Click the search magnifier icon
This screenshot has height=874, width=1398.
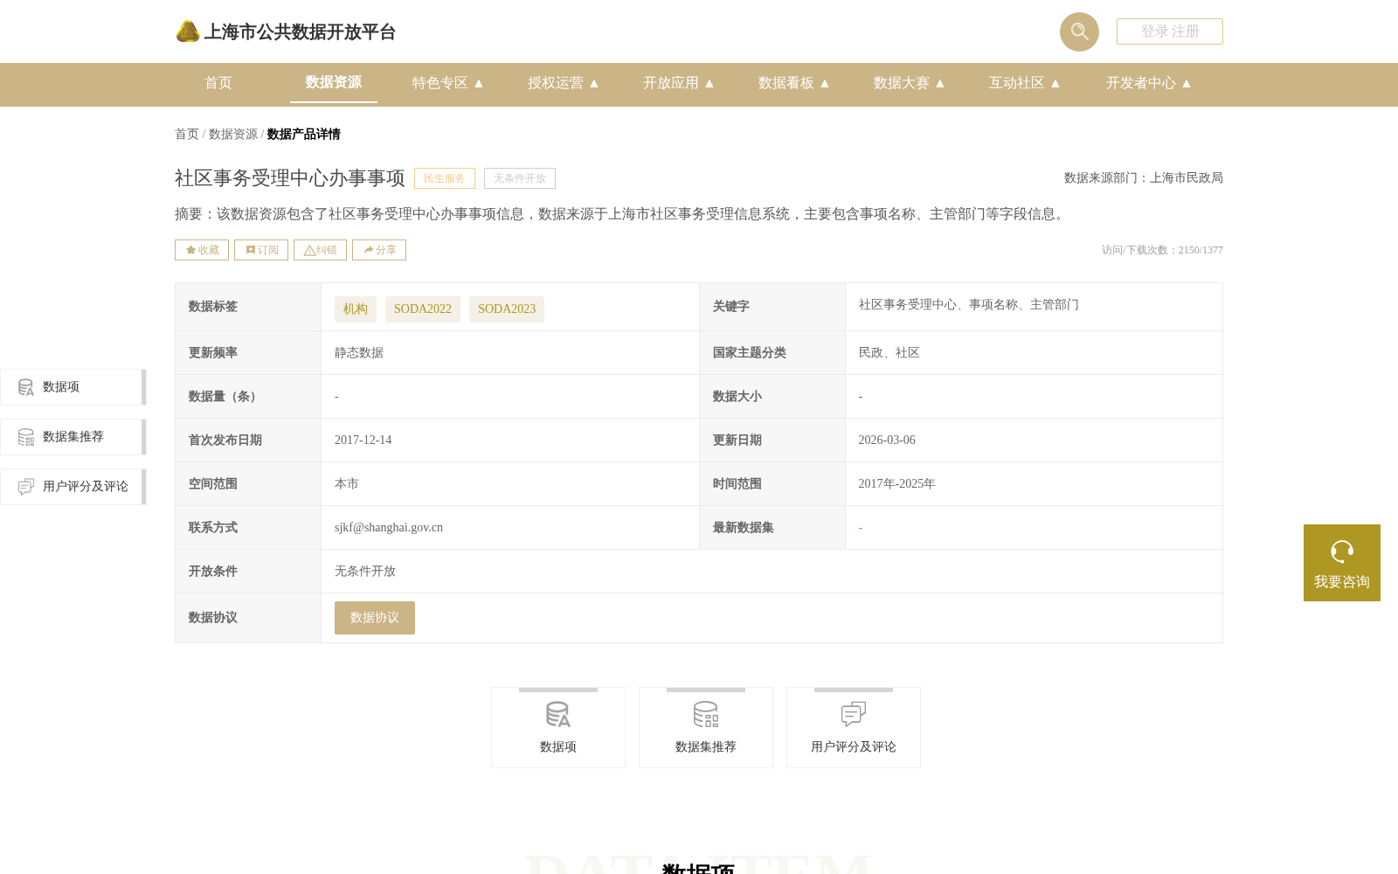tap(1079, 31)
